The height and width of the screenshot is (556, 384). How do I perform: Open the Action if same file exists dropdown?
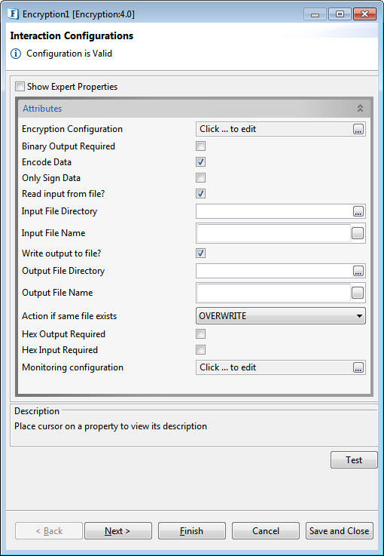281,316
